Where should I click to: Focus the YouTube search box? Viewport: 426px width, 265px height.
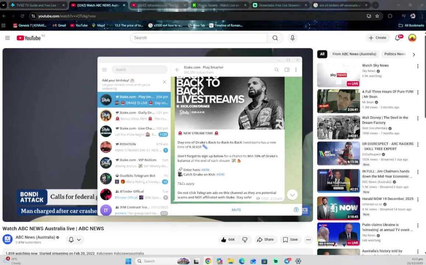(x=199, y=38)
